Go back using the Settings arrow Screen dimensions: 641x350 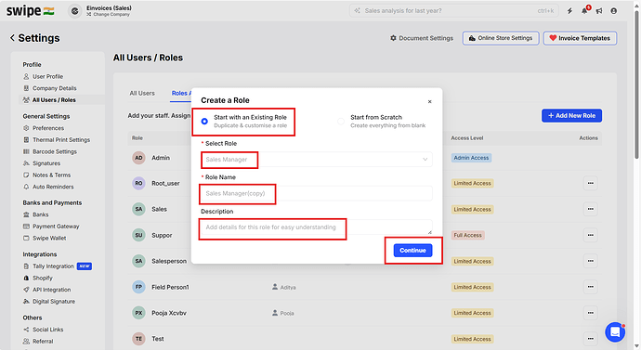coord(12,38)
